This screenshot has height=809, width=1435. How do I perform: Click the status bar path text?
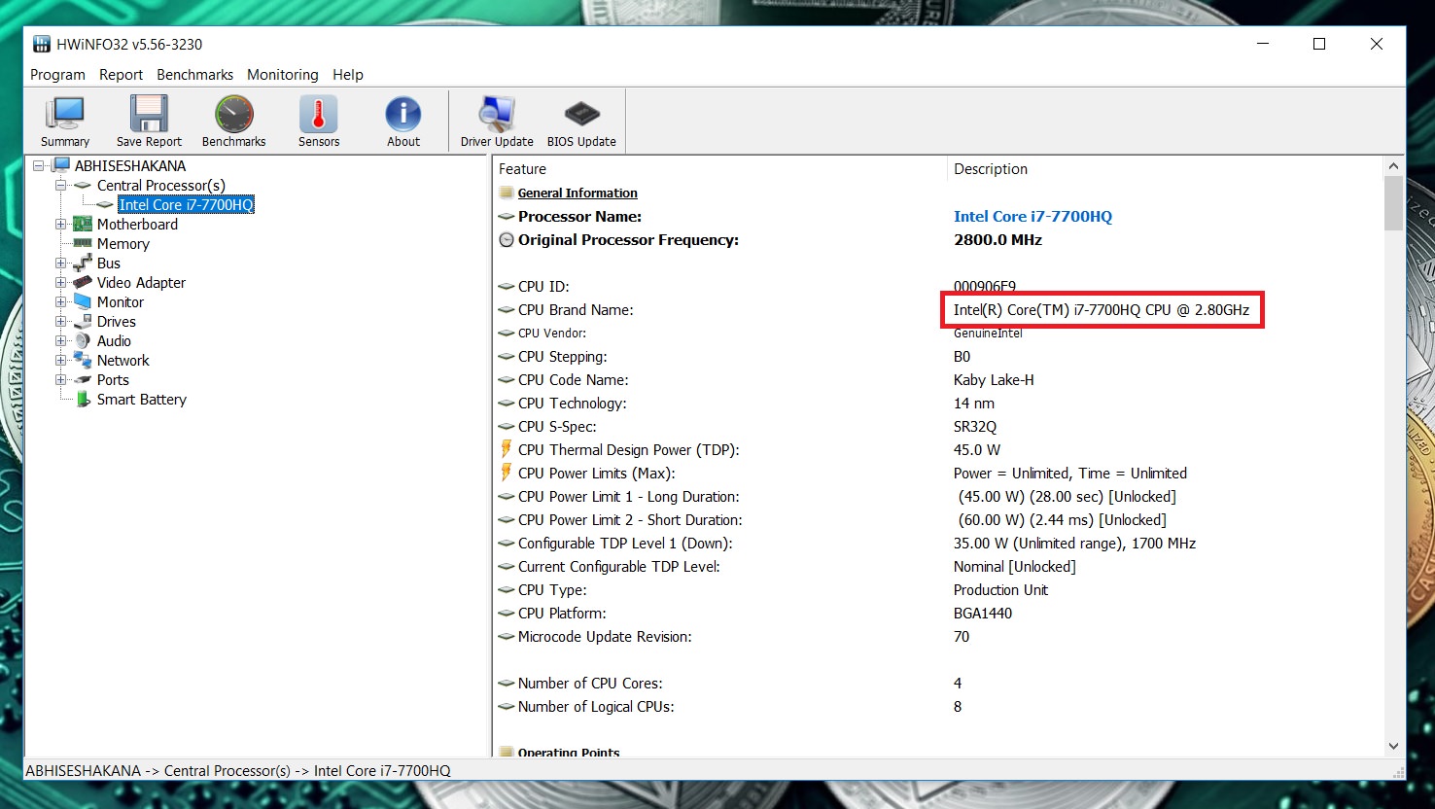tap(238, 770)
